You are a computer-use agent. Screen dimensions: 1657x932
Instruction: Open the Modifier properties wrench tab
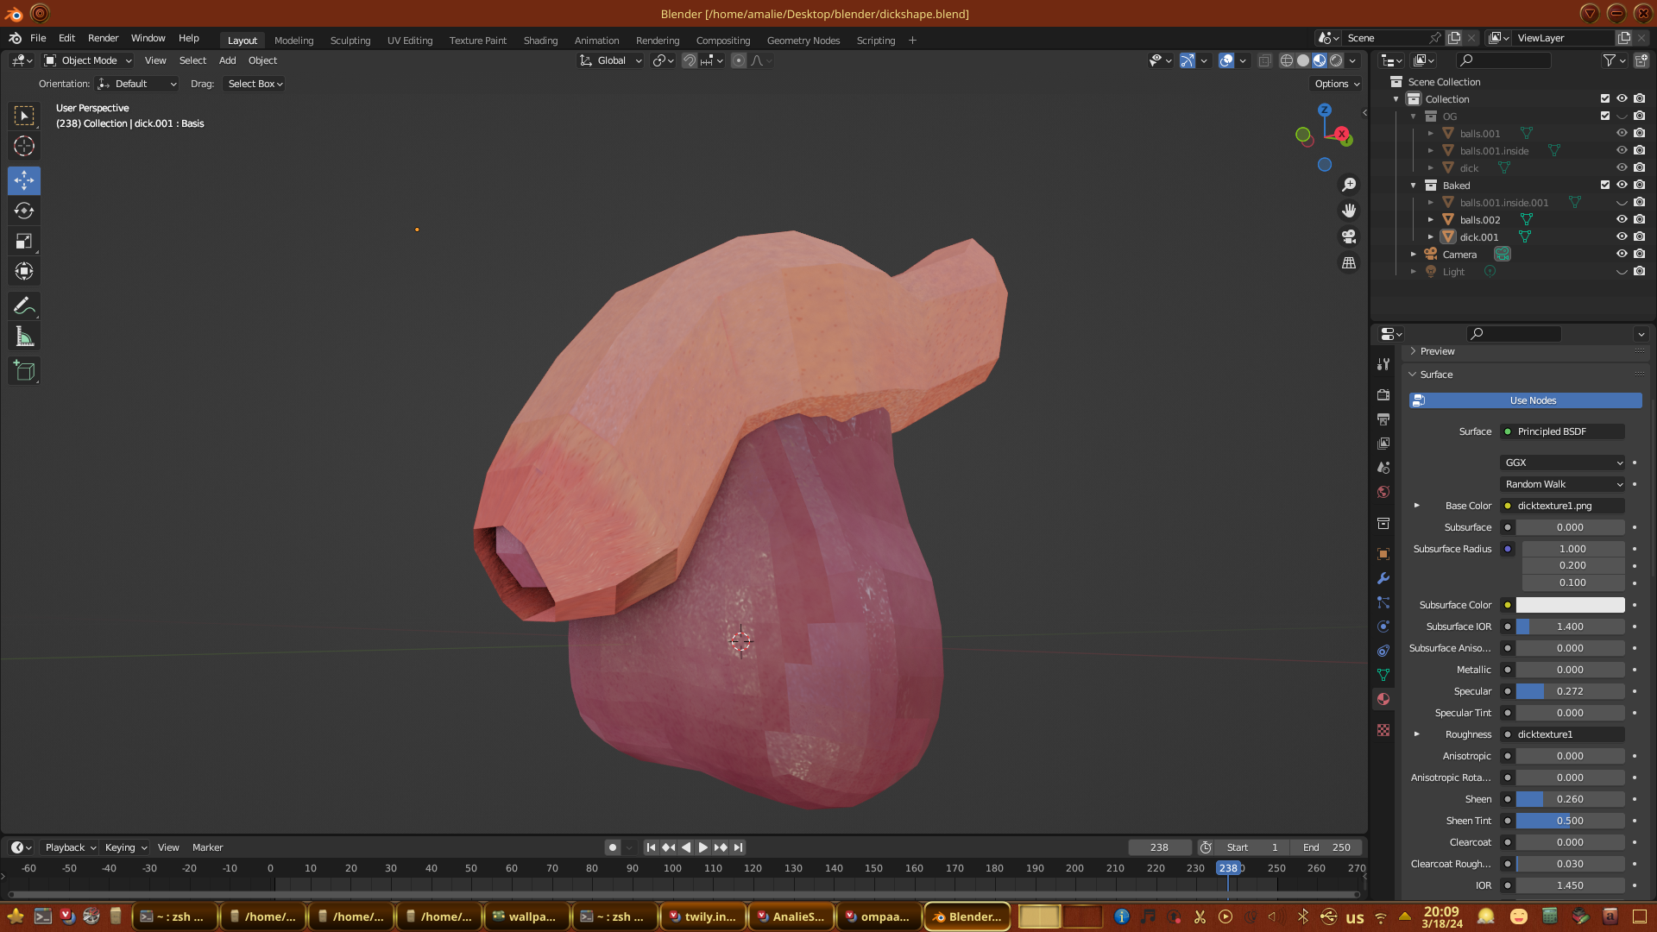pyautogui.click(x=1383, y=578)
